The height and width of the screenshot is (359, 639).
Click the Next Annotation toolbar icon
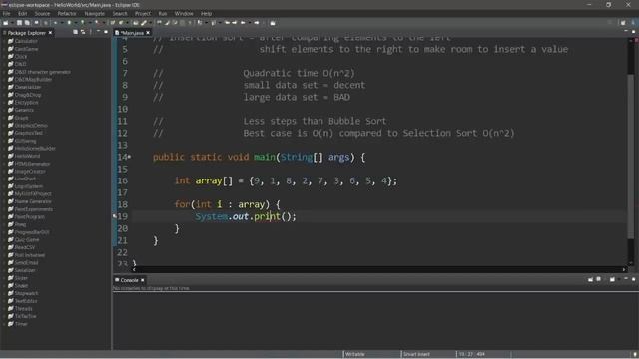200,23
